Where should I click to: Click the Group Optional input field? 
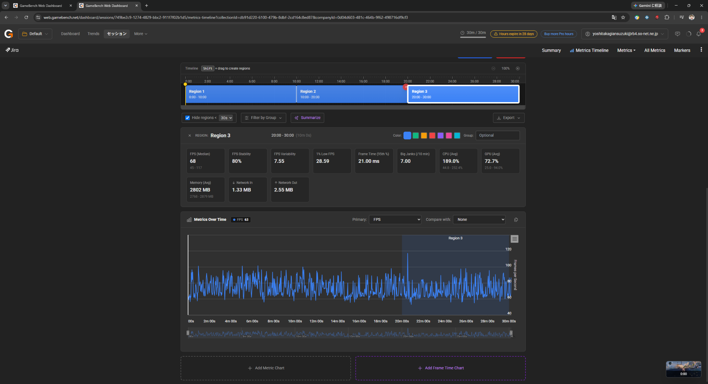(497, 136)
